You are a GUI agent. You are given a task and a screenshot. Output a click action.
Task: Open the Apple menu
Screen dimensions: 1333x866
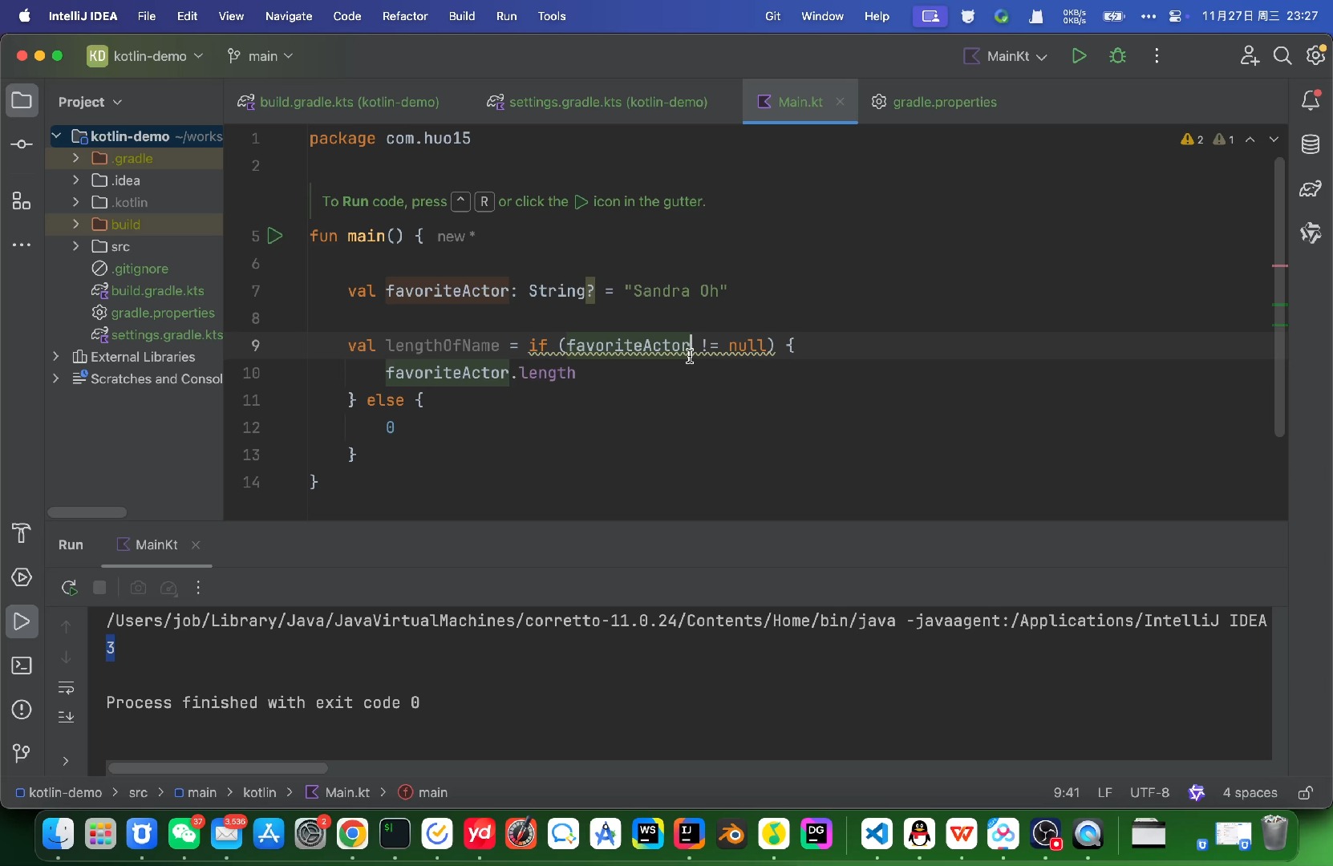[24, 16]
